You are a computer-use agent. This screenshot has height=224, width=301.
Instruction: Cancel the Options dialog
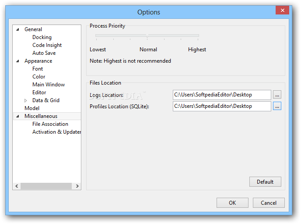(x=269, y=203)
